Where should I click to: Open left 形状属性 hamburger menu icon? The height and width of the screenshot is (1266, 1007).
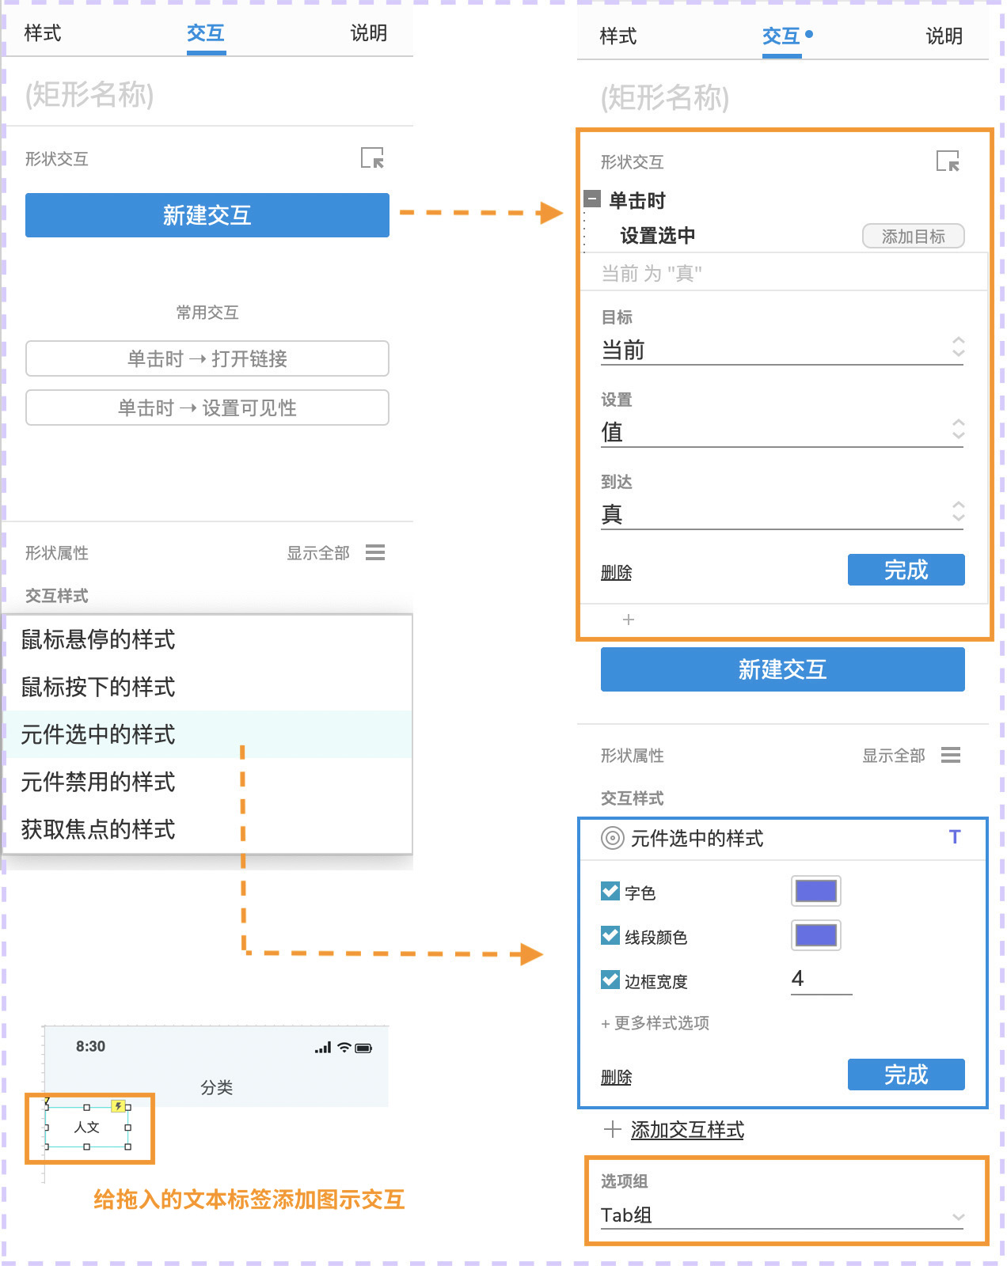pos(375,552)
